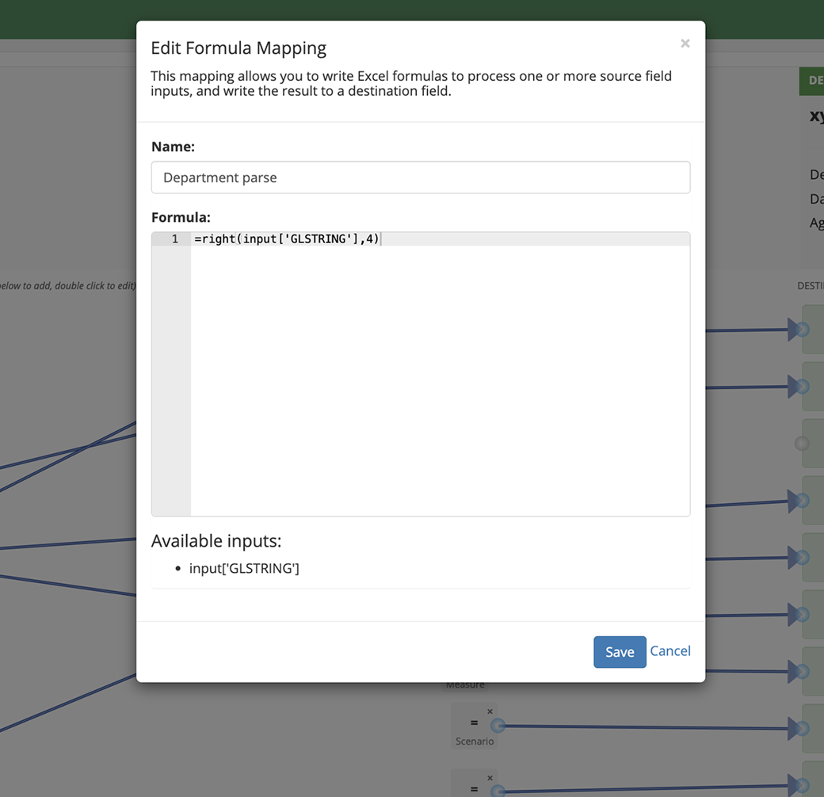Click the dialog description text
Image resolution: width=824 pixels, height=797 pixels.
pos(411,83)
